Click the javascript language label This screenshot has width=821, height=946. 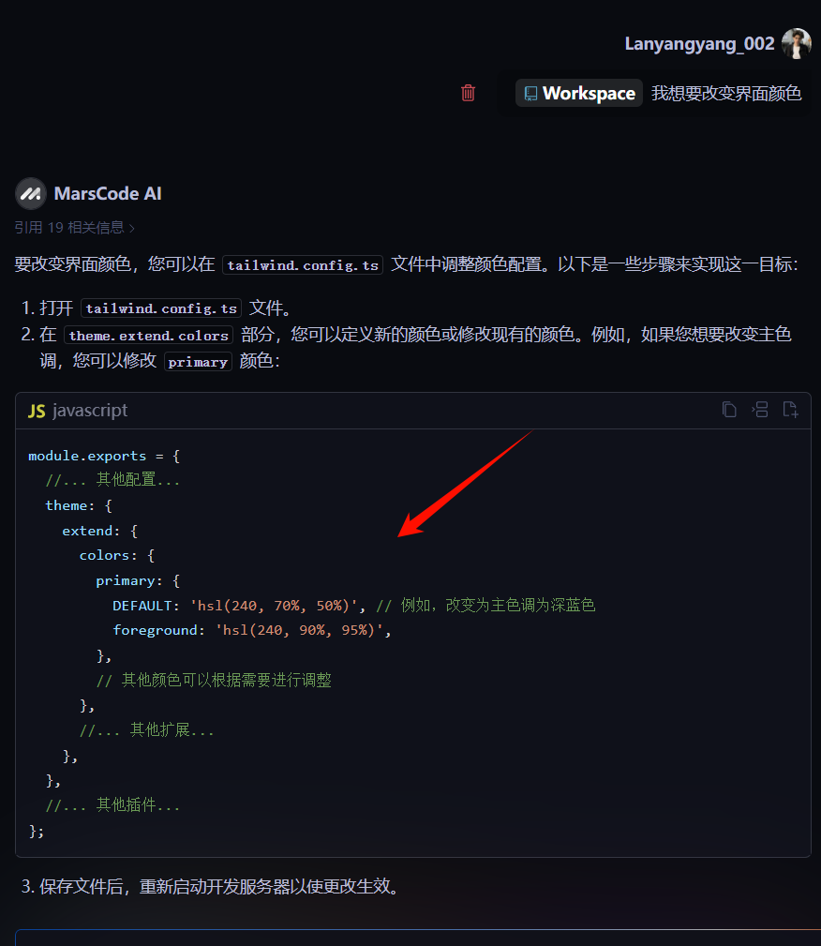coord(91,411)
